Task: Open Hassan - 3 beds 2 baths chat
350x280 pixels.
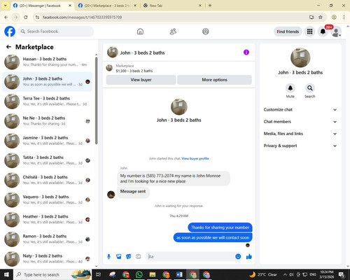Action: 48,62
